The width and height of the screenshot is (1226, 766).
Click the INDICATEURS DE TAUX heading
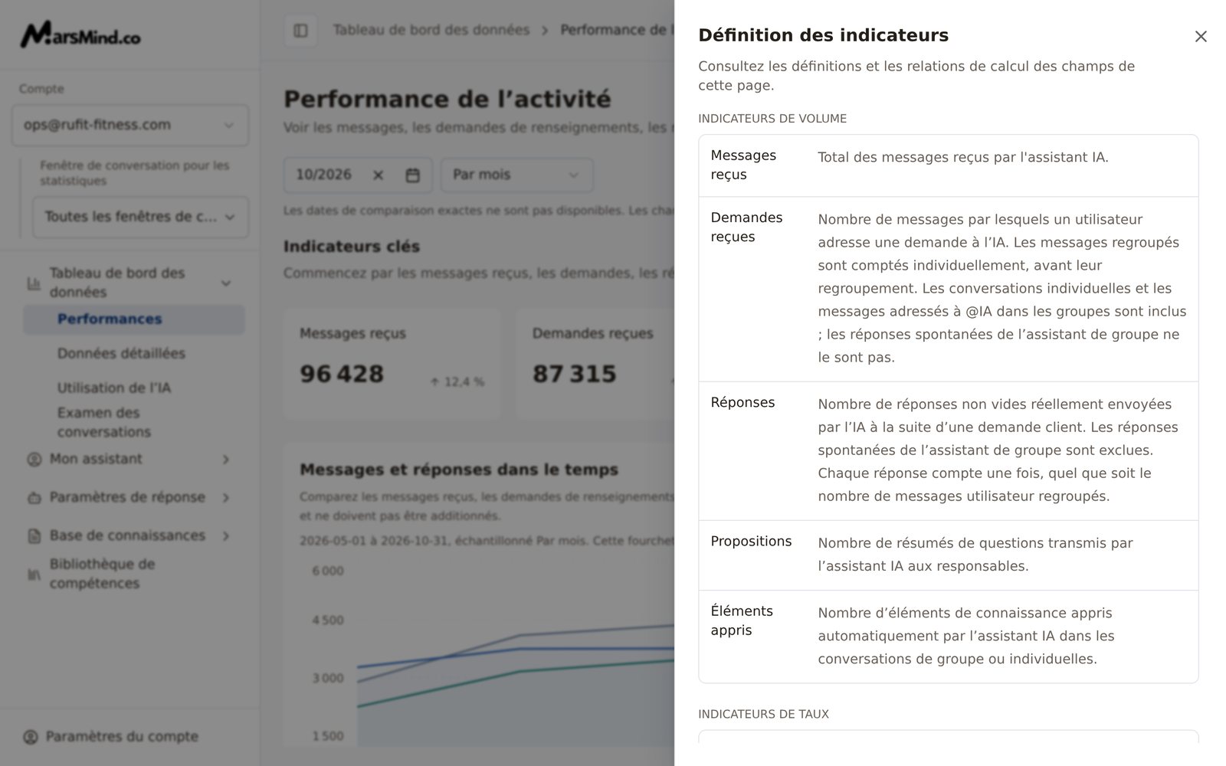pos(763,714)
